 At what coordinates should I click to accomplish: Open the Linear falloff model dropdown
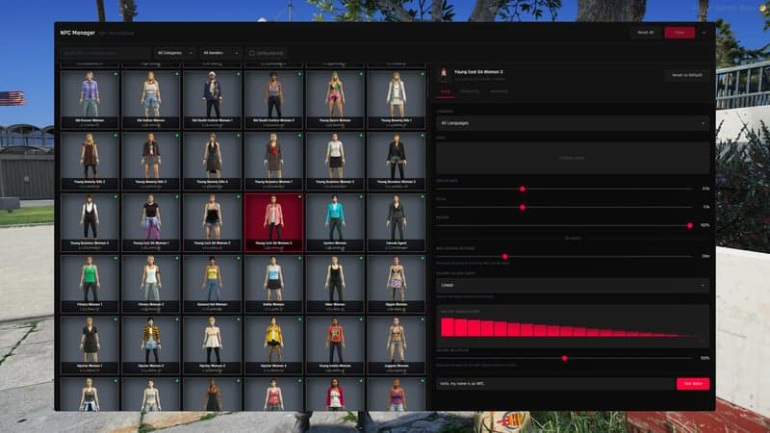(x=572, y=285)
